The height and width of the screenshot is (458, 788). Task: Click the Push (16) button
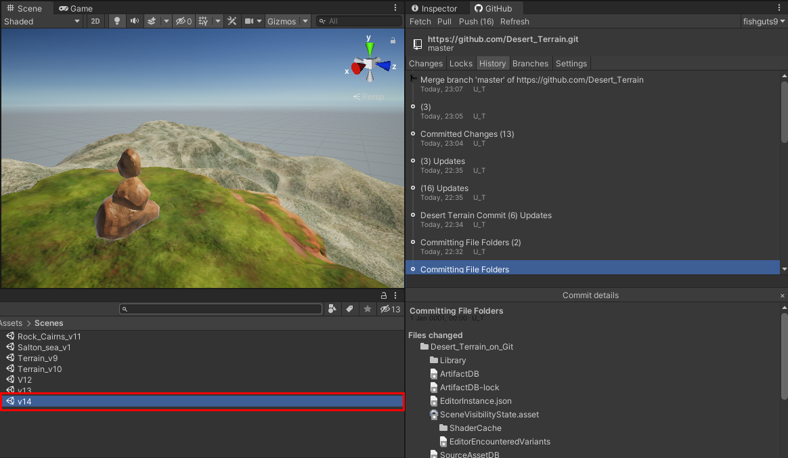click(476, 22)
